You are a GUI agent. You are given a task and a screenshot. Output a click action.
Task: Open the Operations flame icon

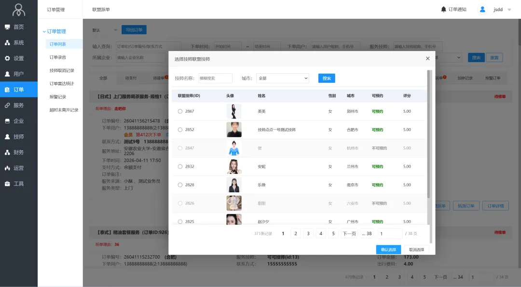[7, 168]
